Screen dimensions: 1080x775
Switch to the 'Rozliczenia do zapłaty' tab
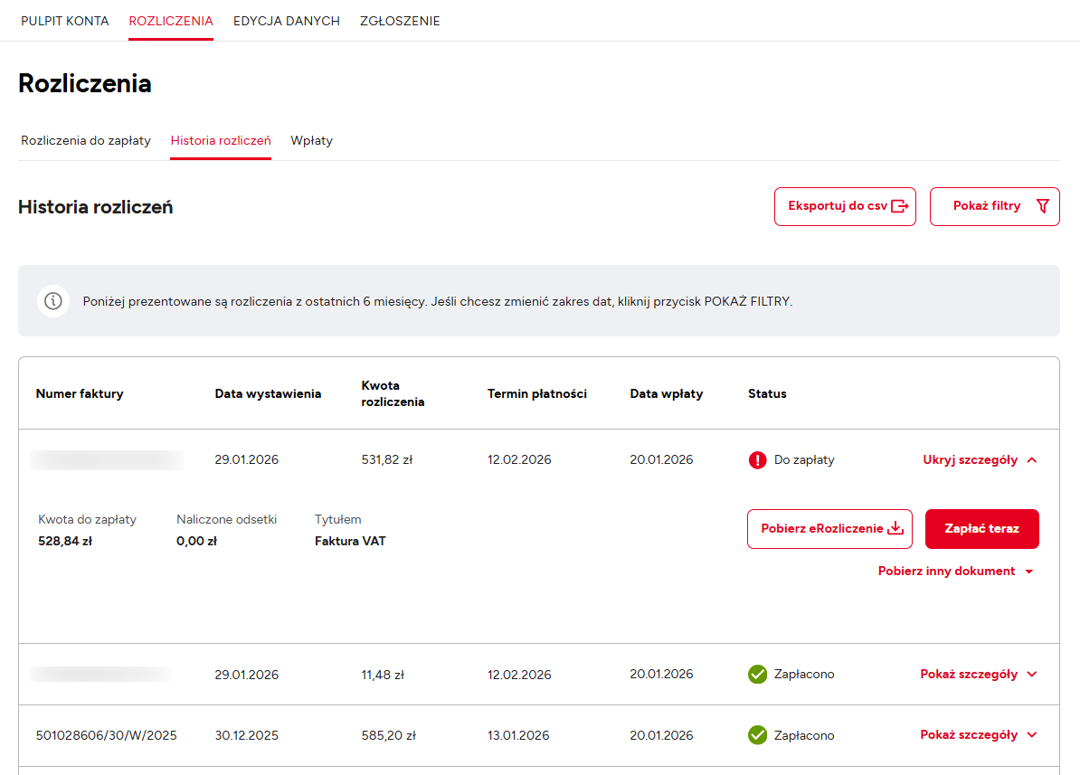tap(86, 141)
